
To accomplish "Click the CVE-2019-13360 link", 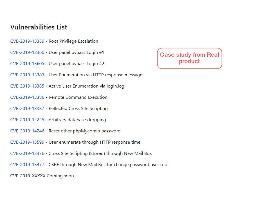I will pyautogui.click(x=27, y=52).
